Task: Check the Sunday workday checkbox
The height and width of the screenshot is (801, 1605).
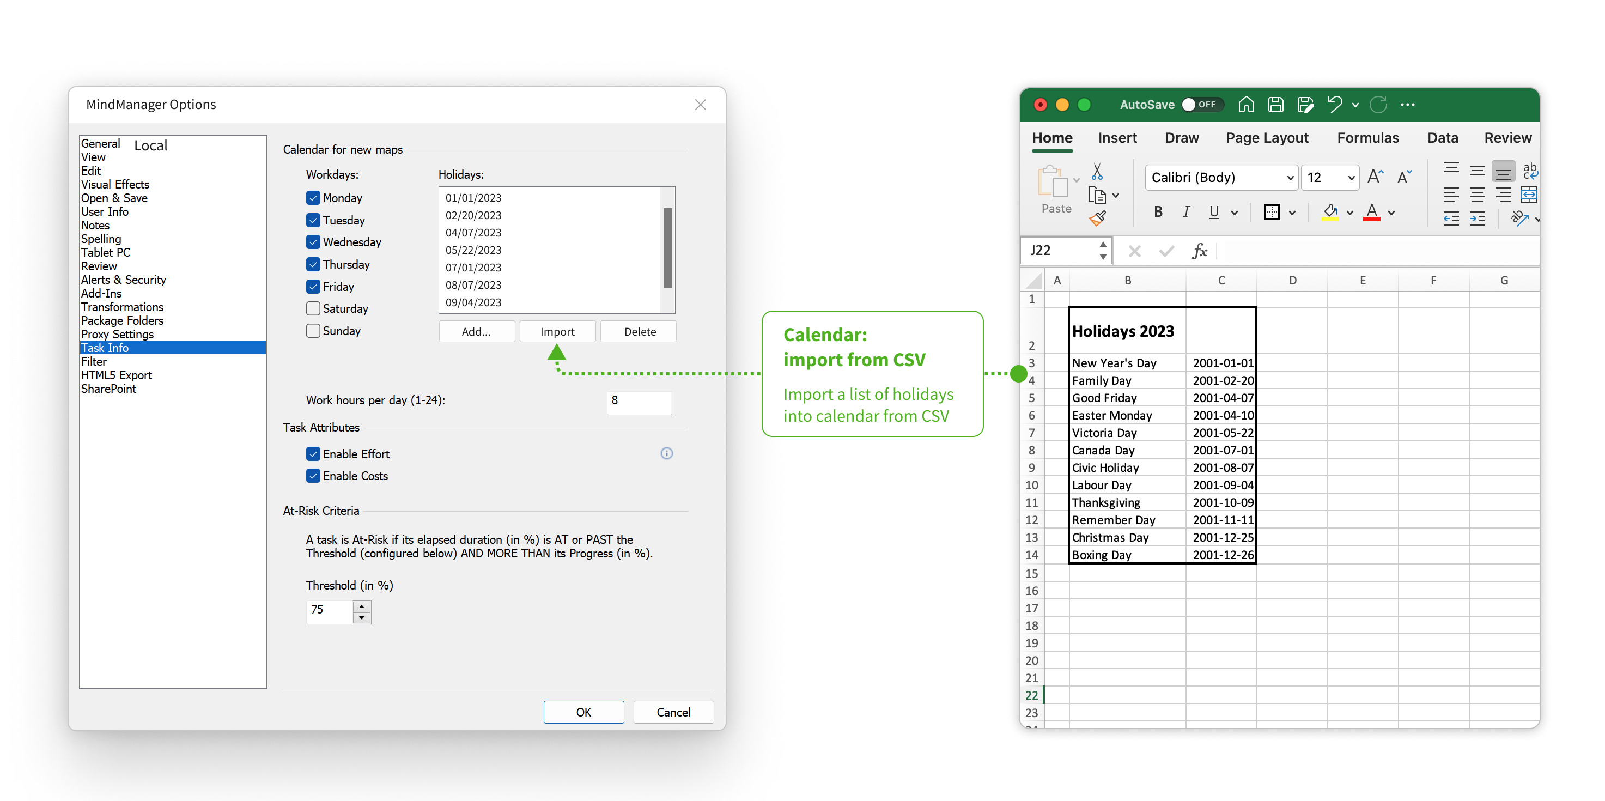Action: (x=313, y=331)
